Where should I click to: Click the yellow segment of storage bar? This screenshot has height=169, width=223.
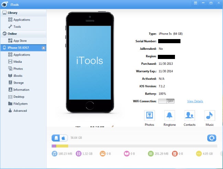[62, 146]
